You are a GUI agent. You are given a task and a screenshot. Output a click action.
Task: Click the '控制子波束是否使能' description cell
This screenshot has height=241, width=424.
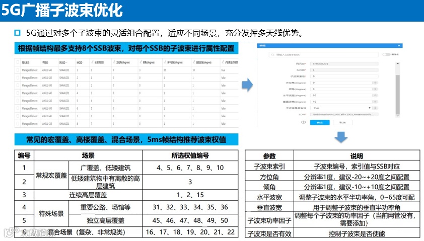[x=357, y=233]
